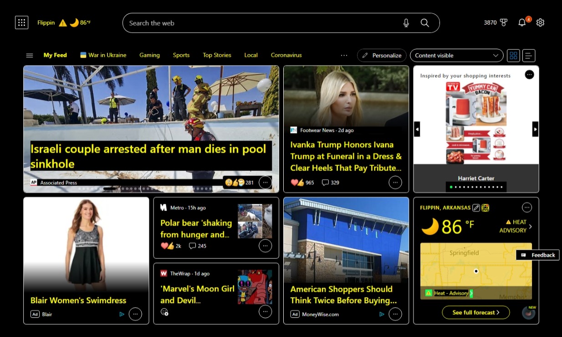
Task: Open the app launcher grid icon
Action: pyautogui.click(x=22, y=23)
